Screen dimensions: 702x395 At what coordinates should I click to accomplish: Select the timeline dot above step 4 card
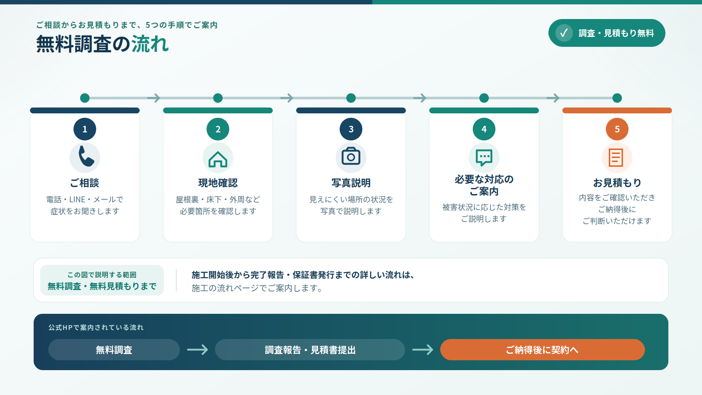coord(484,98)
